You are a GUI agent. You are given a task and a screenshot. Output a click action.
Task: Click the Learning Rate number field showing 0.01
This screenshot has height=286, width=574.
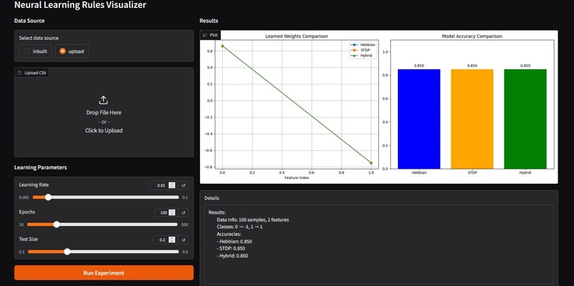coord(163,186)
